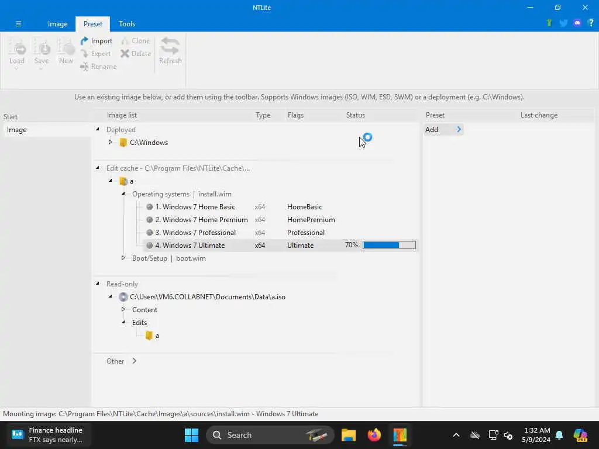Select Windows 7 Home Premium edition
Viewport: 599px width, 449px height.
[x=201, y=220]
